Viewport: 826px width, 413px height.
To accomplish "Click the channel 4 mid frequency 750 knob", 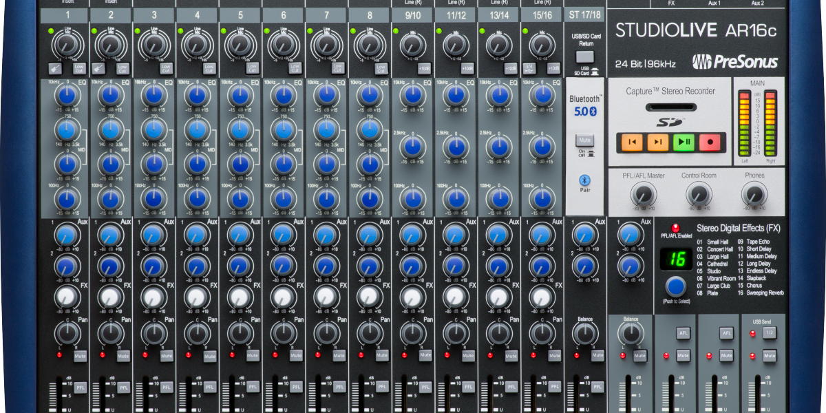I will pos(197,129).
